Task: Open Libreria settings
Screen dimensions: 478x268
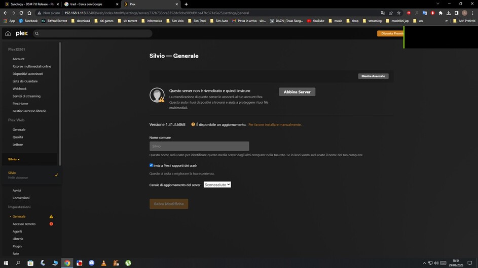Action: [x=18, y=239]
